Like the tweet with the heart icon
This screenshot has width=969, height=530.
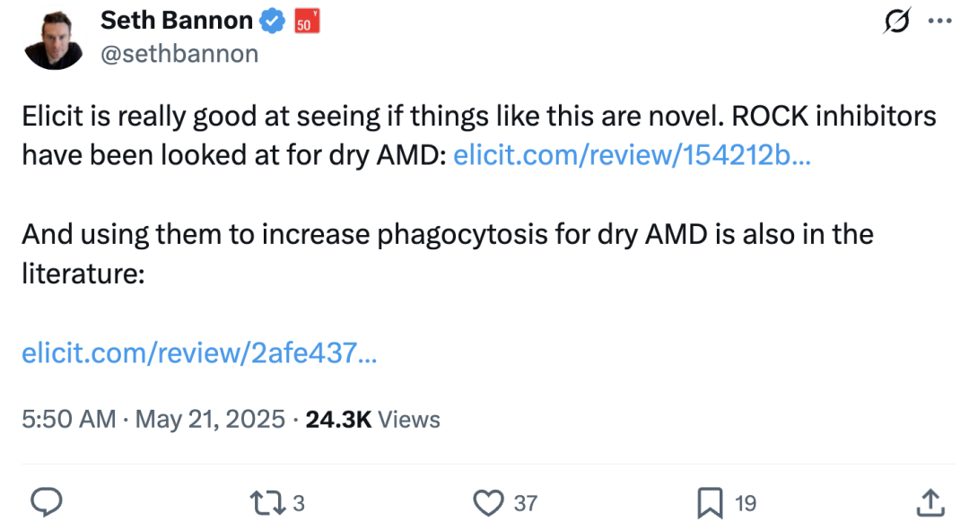click(x=488, y=503)
